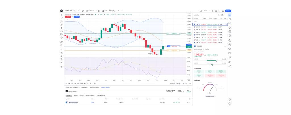Add symbol to watchlist plus icon
The image size is (291, 115).
point(219,15)
